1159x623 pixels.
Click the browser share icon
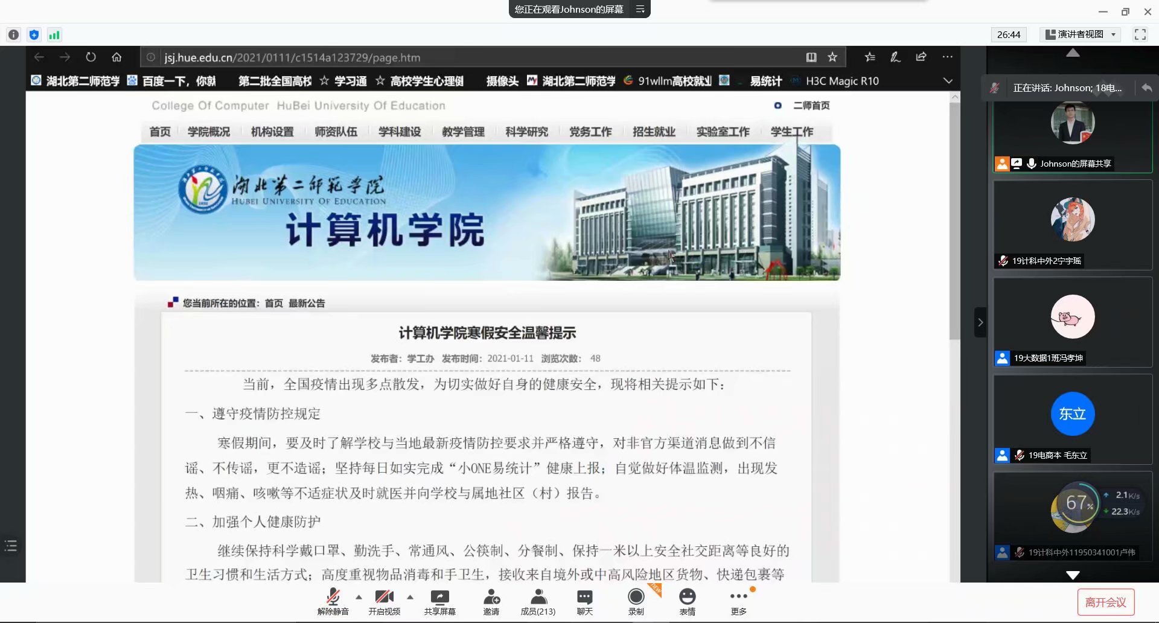click(x=921, y=57)
